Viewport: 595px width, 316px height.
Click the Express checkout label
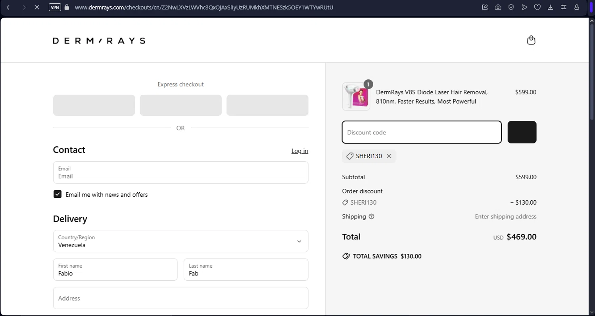click(180, 84)
